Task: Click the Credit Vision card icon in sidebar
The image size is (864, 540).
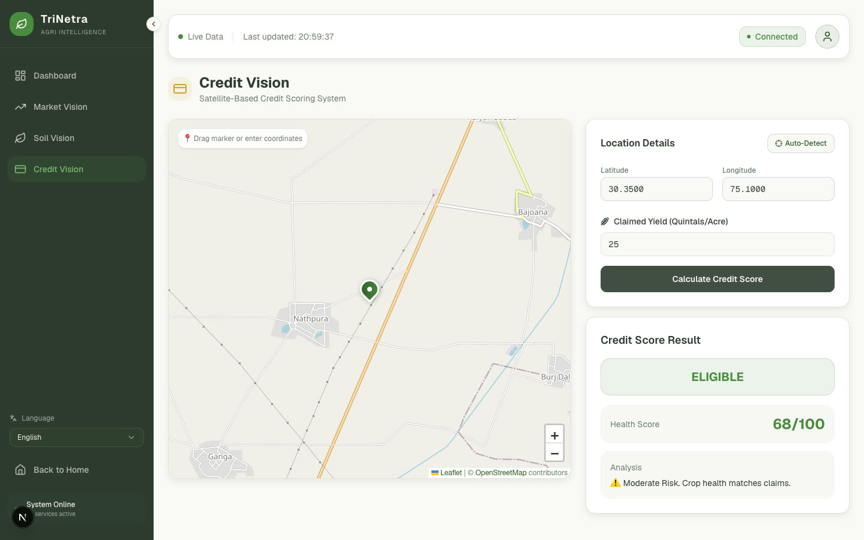Action: 20,169
